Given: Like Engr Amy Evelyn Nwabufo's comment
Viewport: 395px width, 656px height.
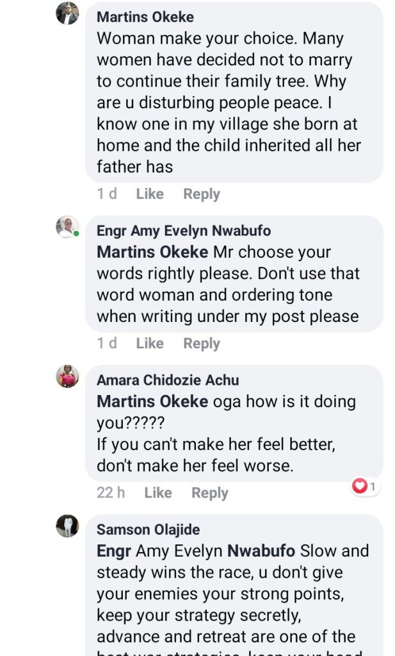Looking at the screenshot, I should click(150, 343).
